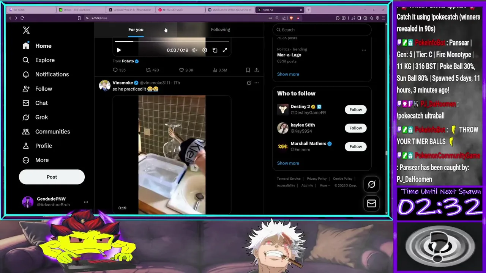Viewport: 486px width, 273px height.
Task: Open the floating messages envelope button
Action: (x=371, y=204)
